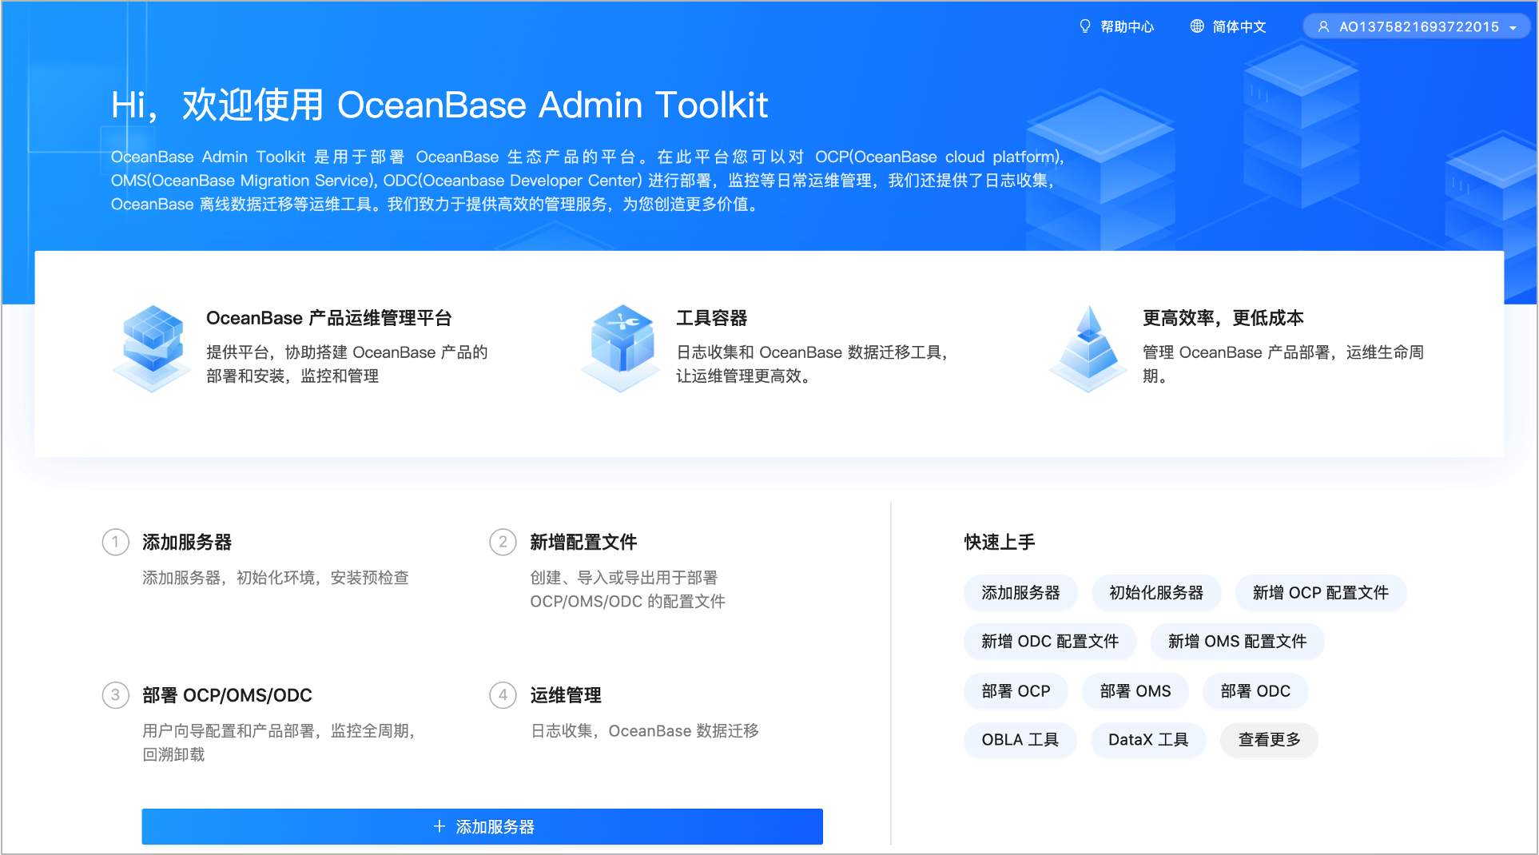Click the 快速上手 section heading

tap(1000, 543)
